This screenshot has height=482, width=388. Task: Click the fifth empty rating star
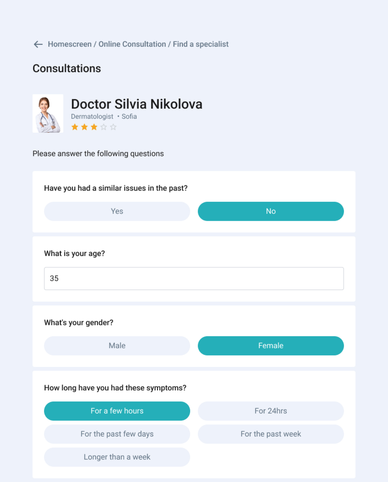point(113,127)
